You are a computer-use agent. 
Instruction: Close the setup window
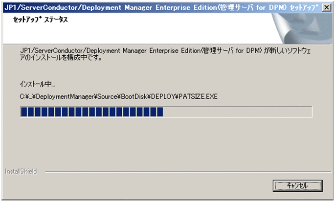326,6
